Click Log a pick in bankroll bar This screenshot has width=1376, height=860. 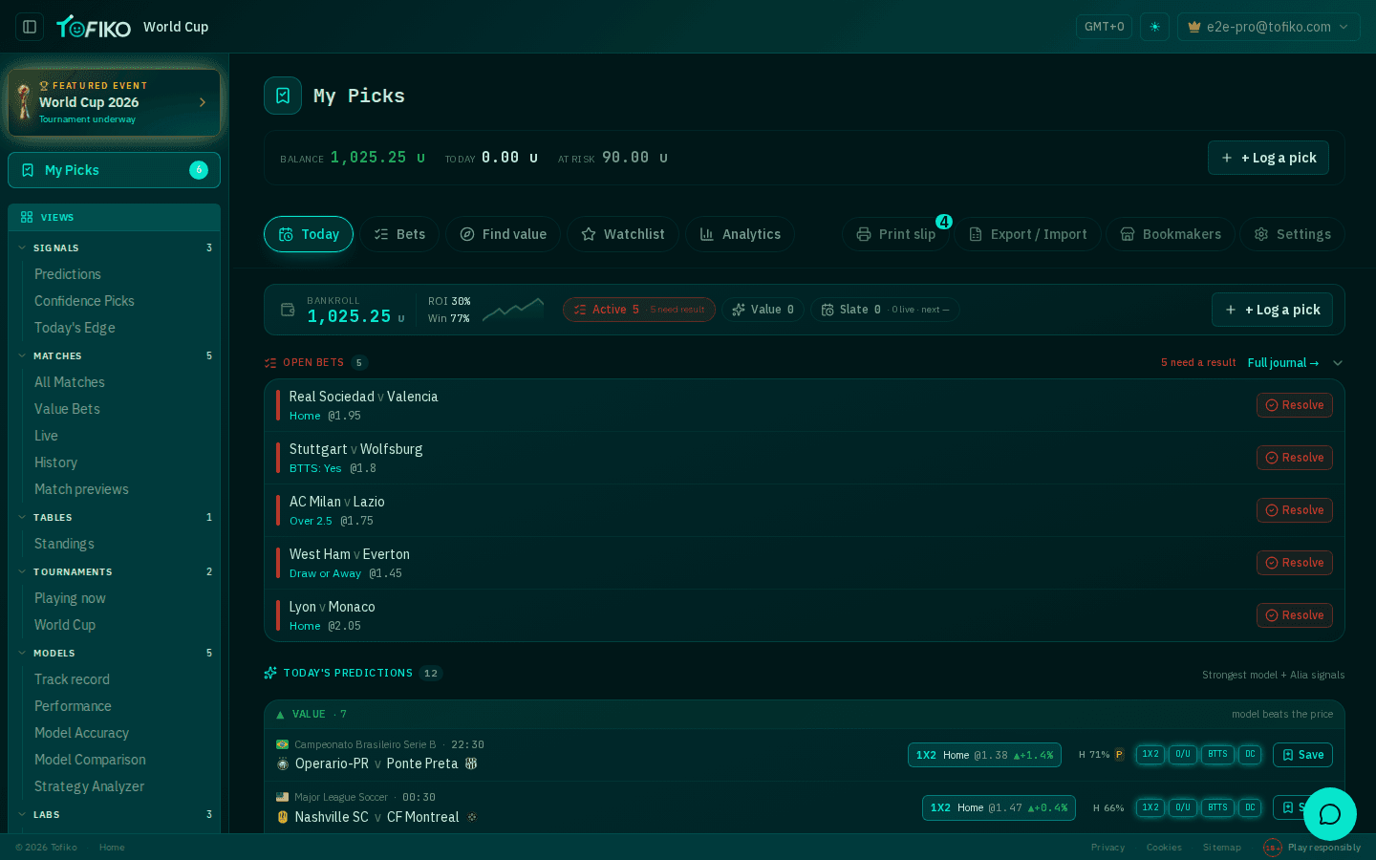[x=1272, y=310]
